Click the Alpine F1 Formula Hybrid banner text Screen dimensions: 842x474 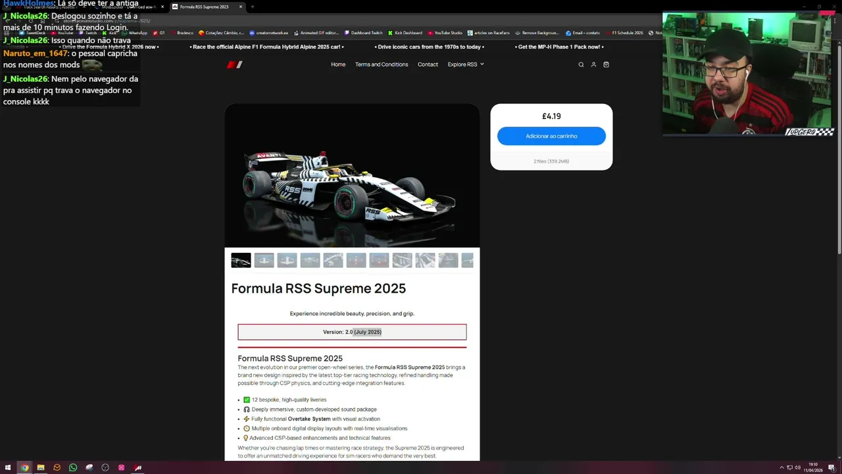[x=267, y=47]
